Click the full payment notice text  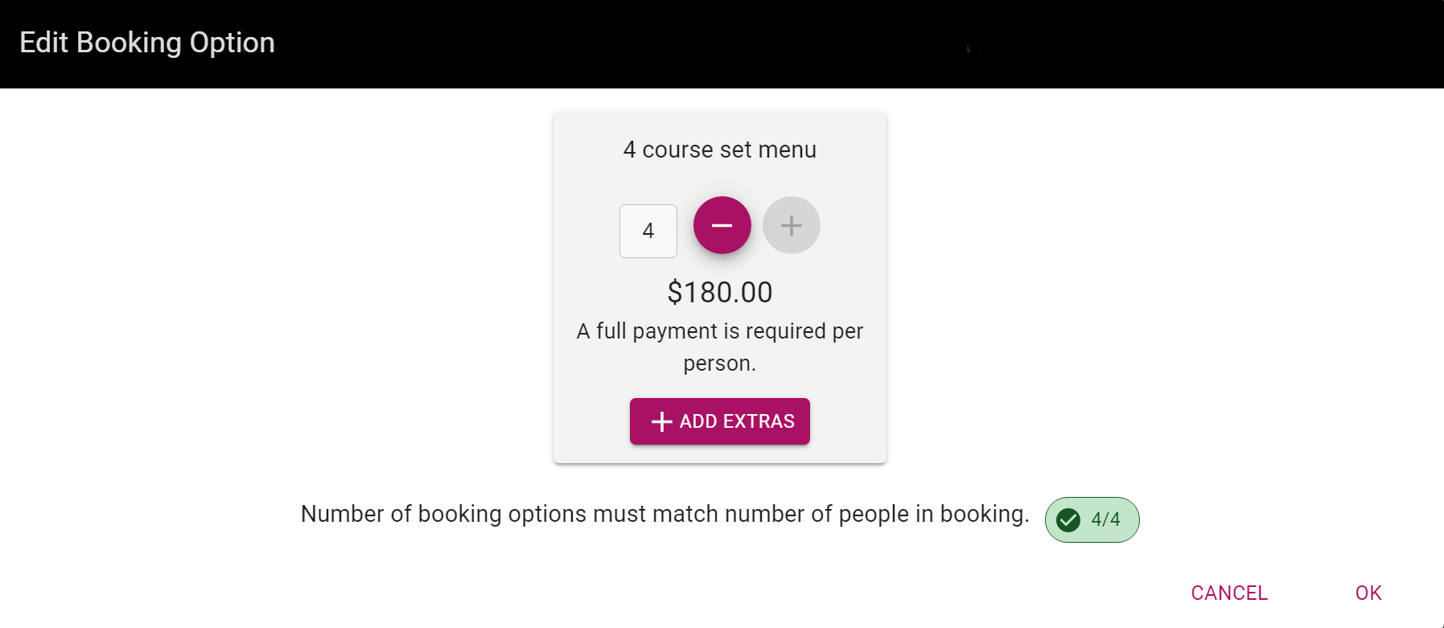(x=719, y=347)
